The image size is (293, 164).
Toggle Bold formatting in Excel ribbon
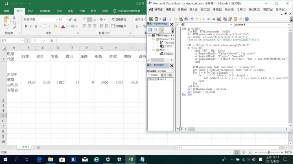pyautogui.click(x=26, y=26)
